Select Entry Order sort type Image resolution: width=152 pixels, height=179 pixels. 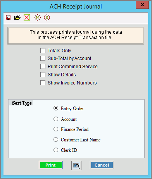[56, 108]
